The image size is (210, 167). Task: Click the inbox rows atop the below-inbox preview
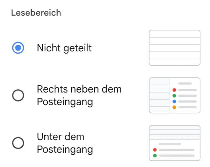click(175, 132)
